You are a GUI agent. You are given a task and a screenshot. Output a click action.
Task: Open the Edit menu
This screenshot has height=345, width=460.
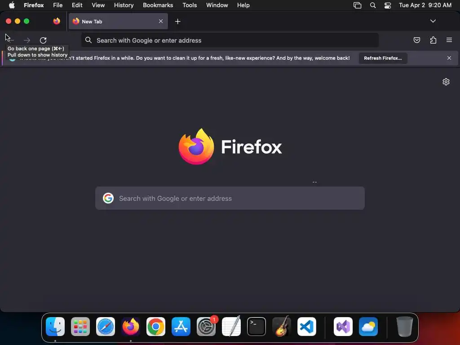[77, 5]
